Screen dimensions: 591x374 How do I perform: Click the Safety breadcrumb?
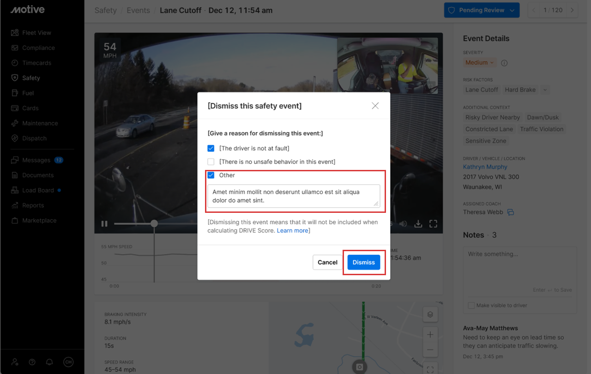(x=106, y=10)
